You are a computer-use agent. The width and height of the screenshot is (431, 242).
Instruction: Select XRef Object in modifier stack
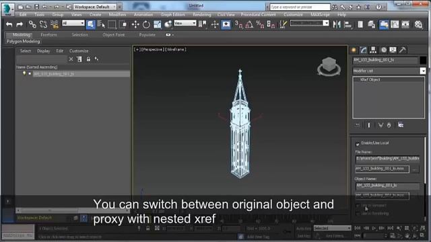(370, 79)
